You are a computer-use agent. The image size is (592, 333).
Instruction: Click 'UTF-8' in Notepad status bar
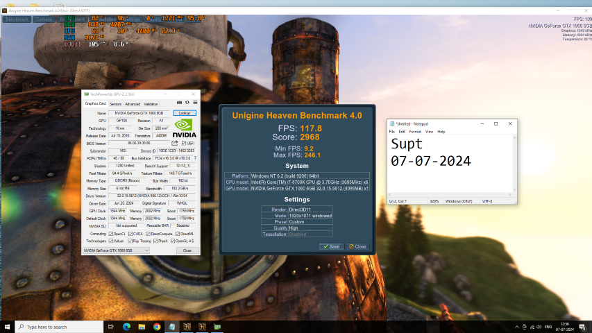point(487,201)
